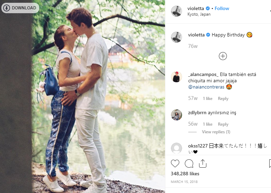Share the post via the share icon

click(x=203, y=163)
